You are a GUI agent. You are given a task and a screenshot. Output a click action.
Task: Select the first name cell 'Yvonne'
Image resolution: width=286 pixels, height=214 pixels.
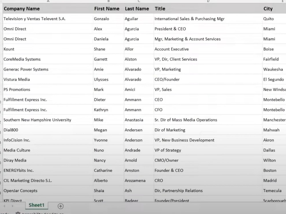108,140
